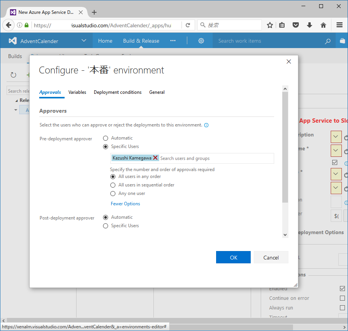Click the dialog scrollbar down arrow
This screenshot has height=331, width=348.
click(285, 235)
